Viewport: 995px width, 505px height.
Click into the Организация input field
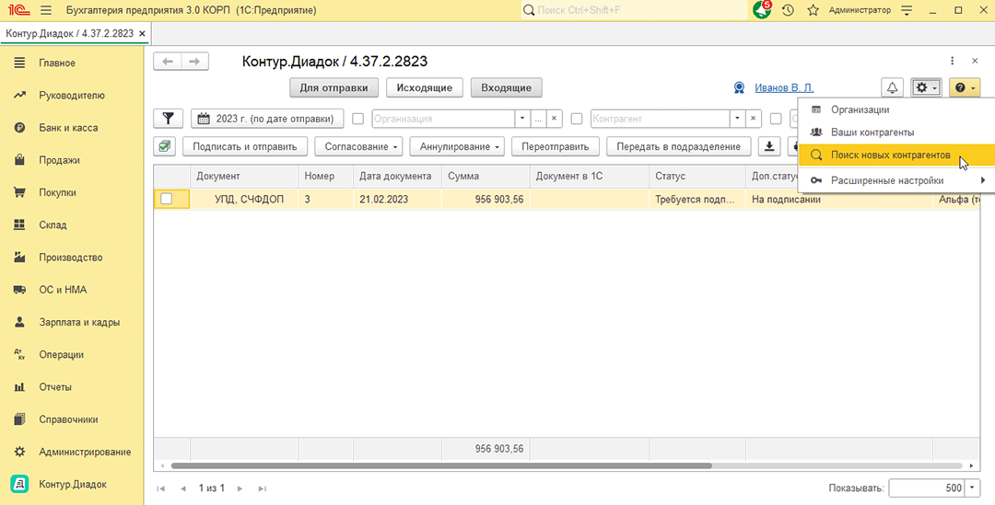(442, 119)
